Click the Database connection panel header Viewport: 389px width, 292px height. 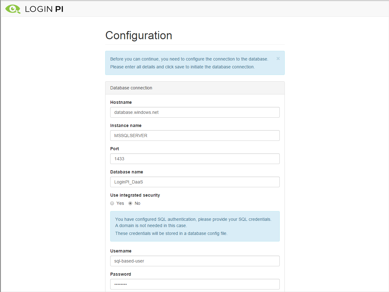[195, 88]
